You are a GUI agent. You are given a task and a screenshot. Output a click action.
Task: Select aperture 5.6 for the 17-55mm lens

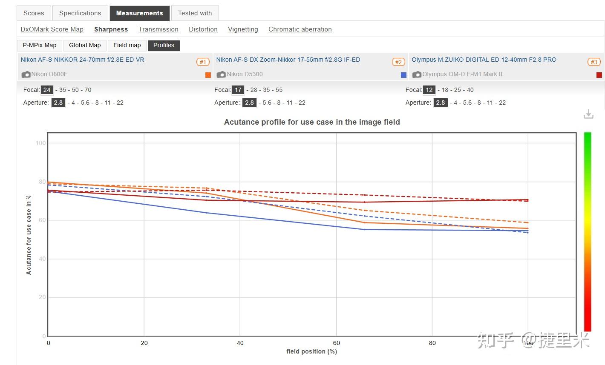tap(267, 103)
